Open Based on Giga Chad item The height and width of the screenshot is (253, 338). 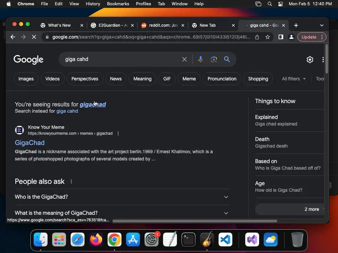click(x=289, y=165)
